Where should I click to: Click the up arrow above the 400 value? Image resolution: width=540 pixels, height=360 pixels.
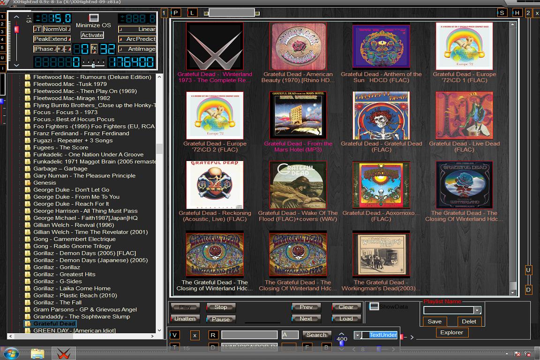coord(341,333)
